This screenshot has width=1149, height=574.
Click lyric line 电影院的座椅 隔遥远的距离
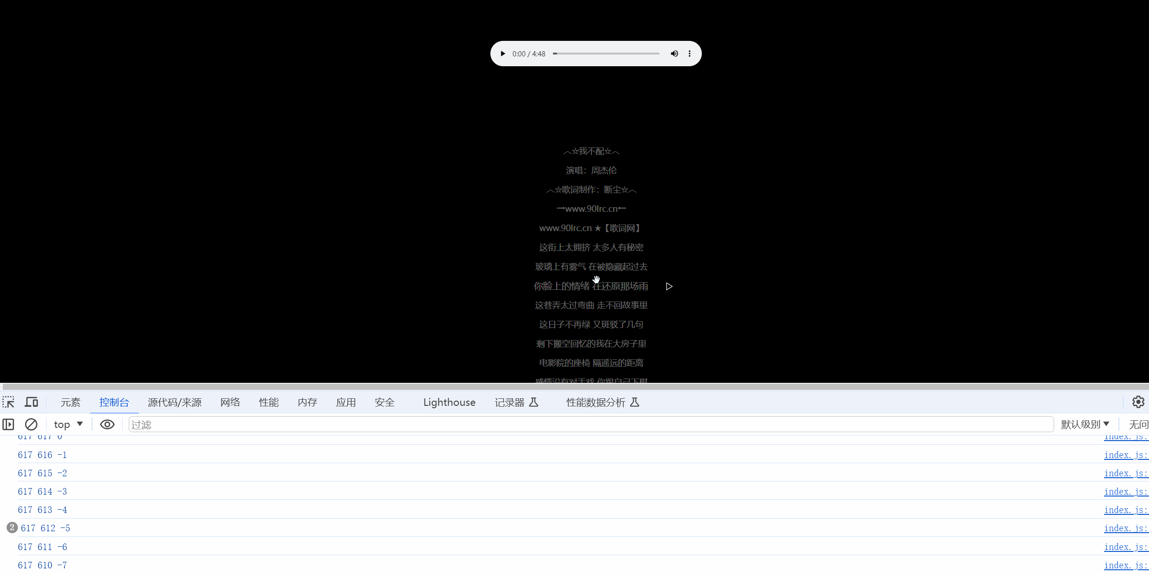coord(591,363)
